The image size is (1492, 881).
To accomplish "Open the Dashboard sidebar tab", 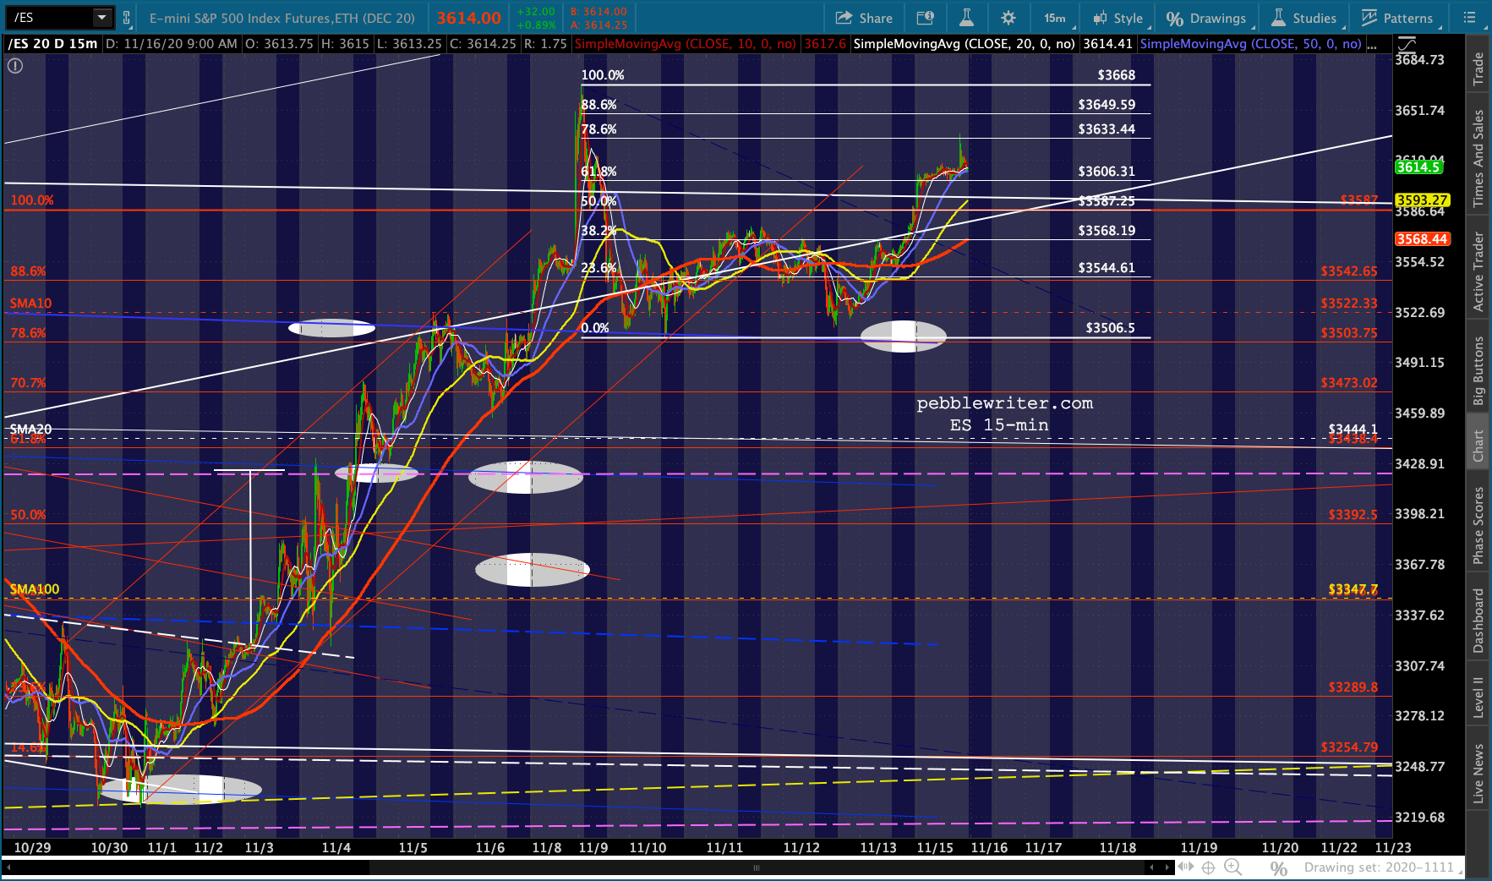I will pyautogui.click(x=1478, y=621).
